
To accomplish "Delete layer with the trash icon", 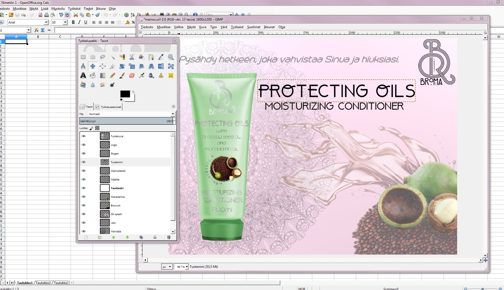I will pos(169,237).
